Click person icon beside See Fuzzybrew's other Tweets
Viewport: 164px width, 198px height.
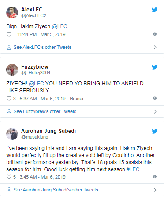[x=9, y=111]
